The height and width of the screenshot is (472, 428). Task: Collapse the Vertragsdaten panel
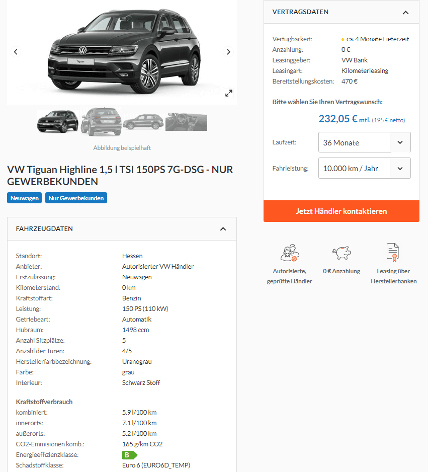pyautogui.click(x=405, y=13)
